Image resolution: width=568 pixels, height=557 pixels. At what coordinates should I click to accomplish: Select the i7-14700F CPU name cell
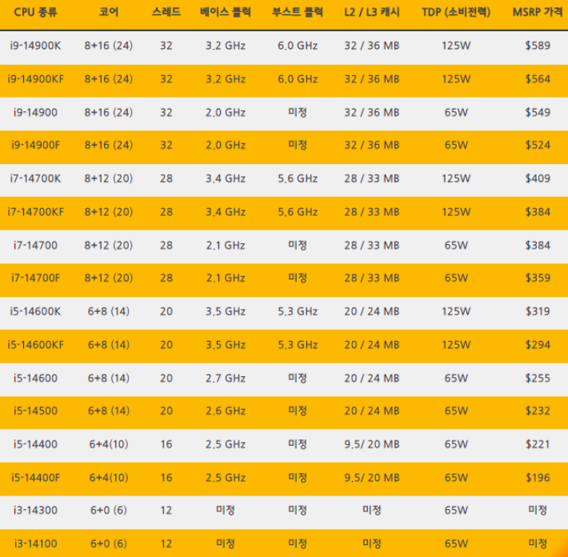[x=35, y=278]
